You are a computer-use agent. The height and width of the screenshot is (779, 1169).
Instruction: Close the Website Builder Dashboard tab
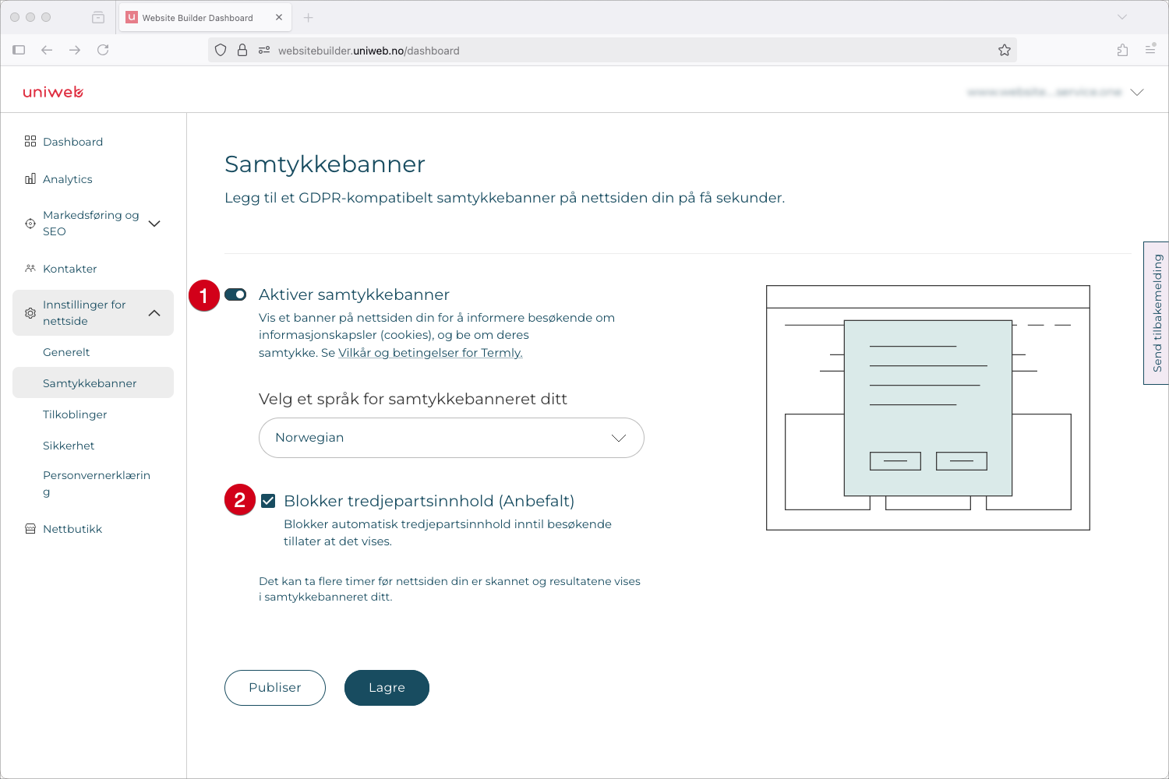(279, 17)
